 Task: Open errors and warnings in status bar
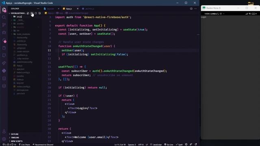9,144
